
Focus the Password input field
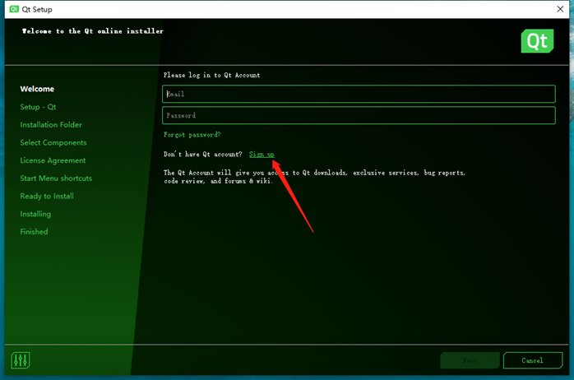pyautogui.click(x=359, y=115)
